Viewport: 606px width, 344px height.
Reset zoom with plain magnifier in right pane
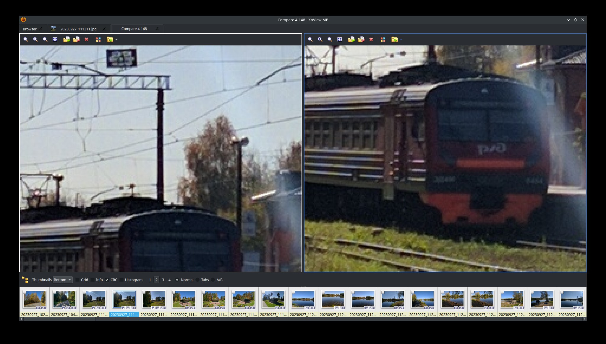[x=330, y=40]
